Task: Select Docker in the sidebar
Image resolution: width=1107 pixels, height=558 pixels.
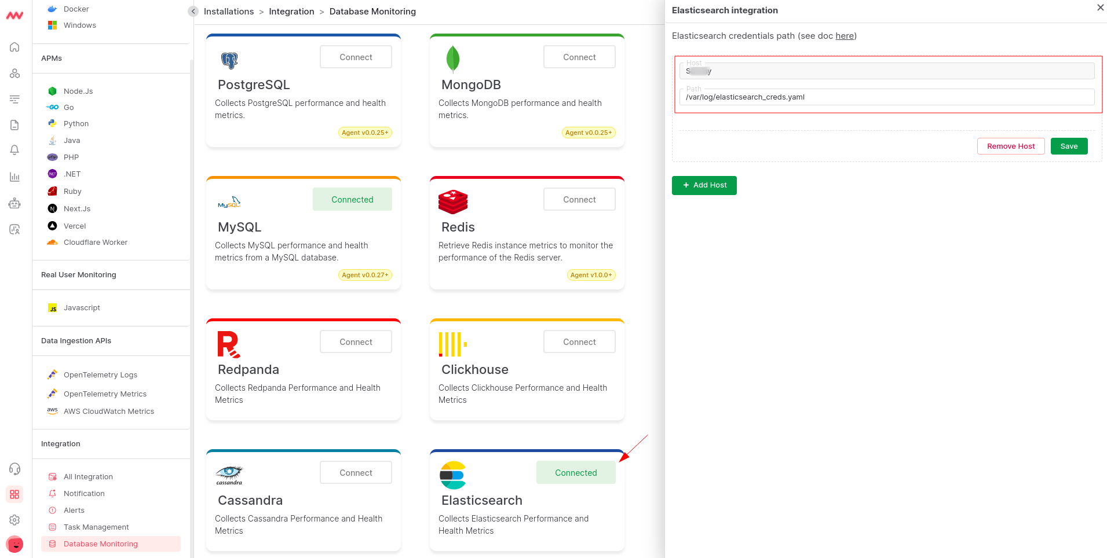Action: point(76,9)
